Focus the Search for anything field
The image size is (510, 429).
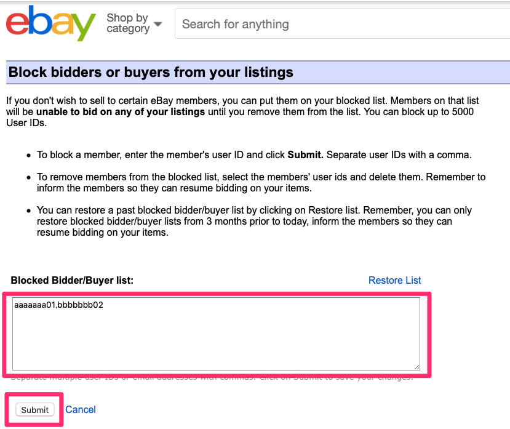(338, 25)
